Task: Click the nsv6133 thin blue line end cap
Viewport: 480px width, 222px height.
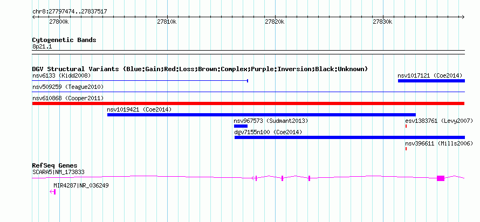Action: [248, 81]
